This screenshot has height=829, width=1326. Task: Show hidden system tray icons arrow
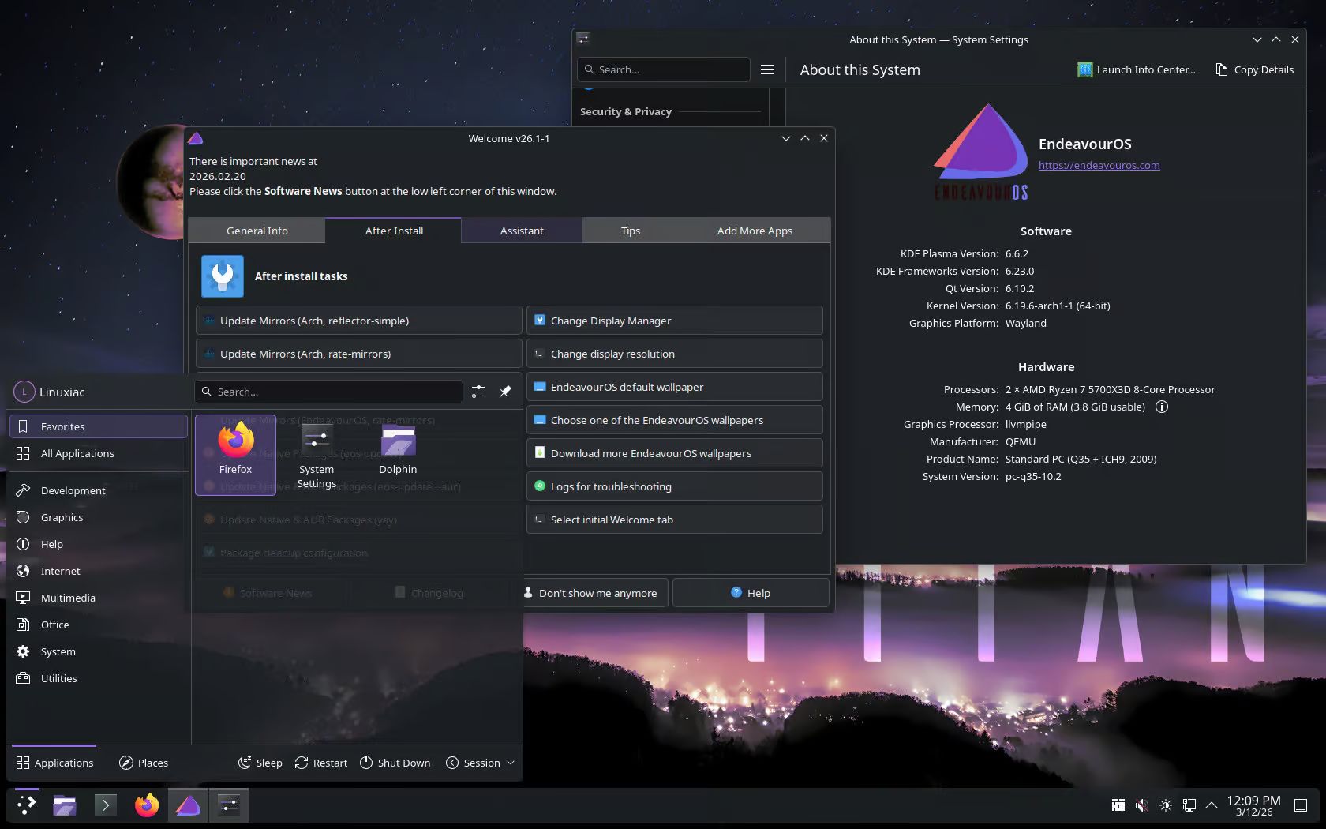[x=1212, y=805]
